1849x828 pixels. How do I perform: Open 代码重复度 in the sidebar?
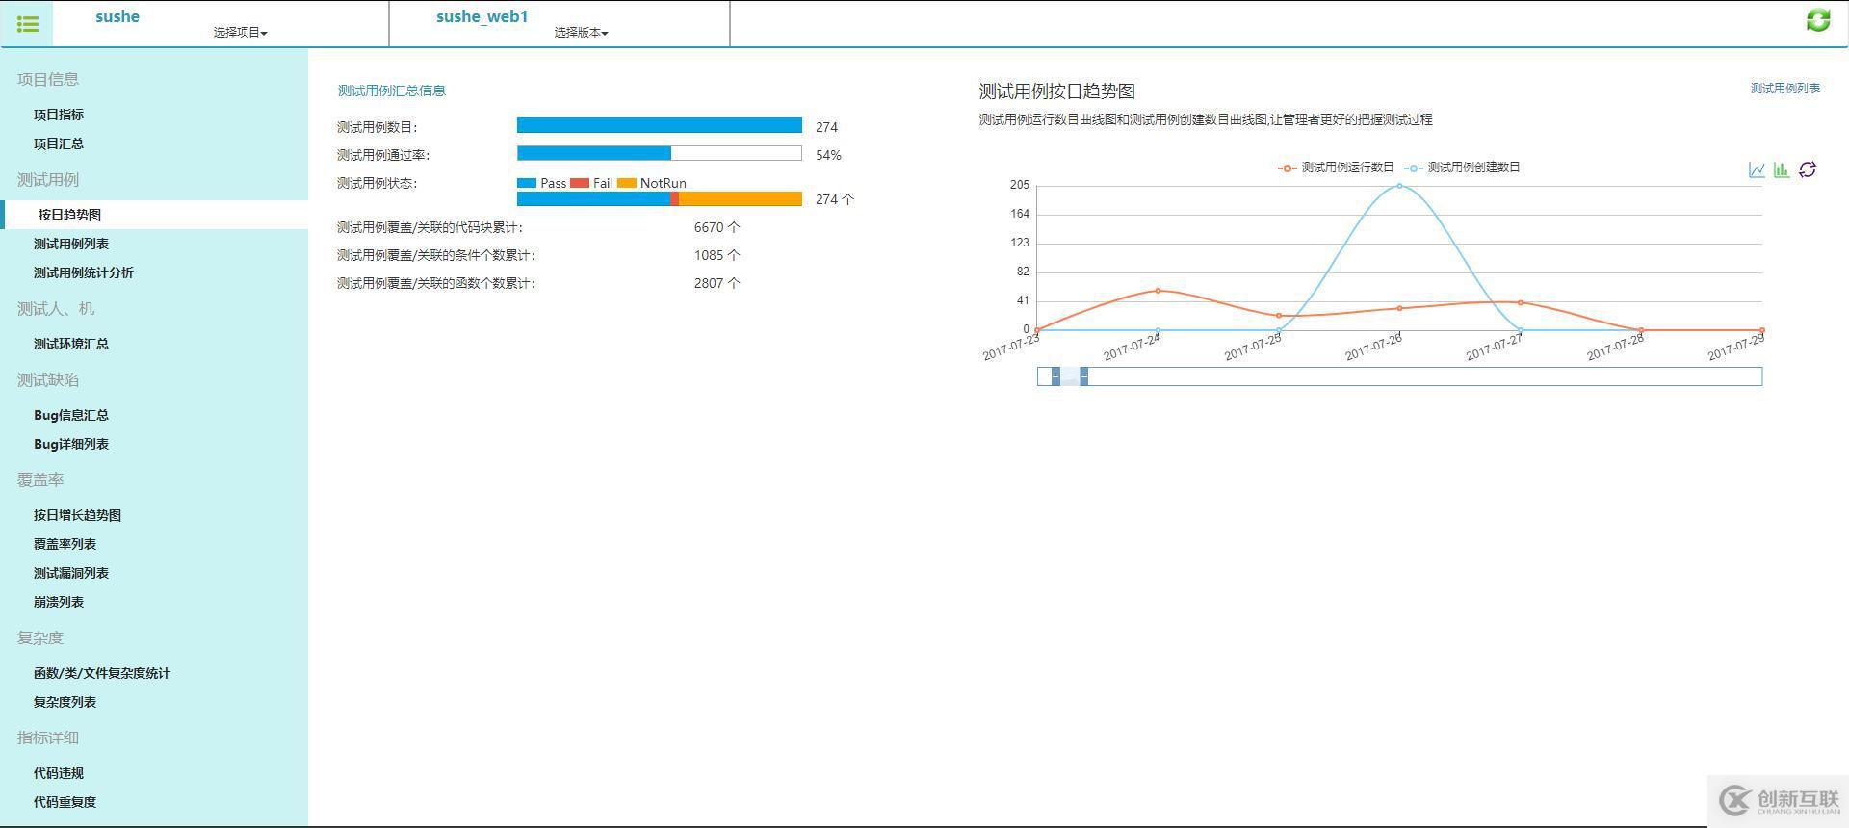(x=65, y=802)
